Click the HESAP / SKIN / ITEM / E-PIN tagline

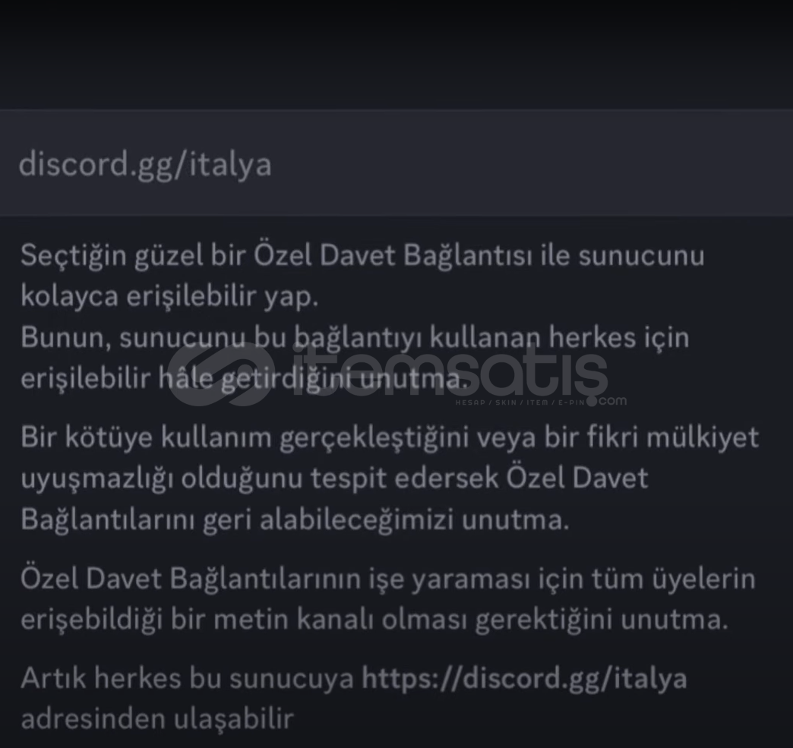tap(520, 402)
